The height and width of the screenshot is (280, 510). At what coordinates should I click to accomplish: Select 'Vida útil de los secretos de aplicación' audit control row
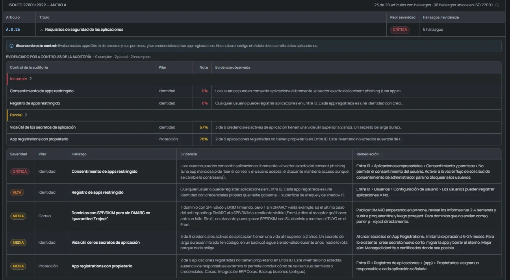point(254,127)
